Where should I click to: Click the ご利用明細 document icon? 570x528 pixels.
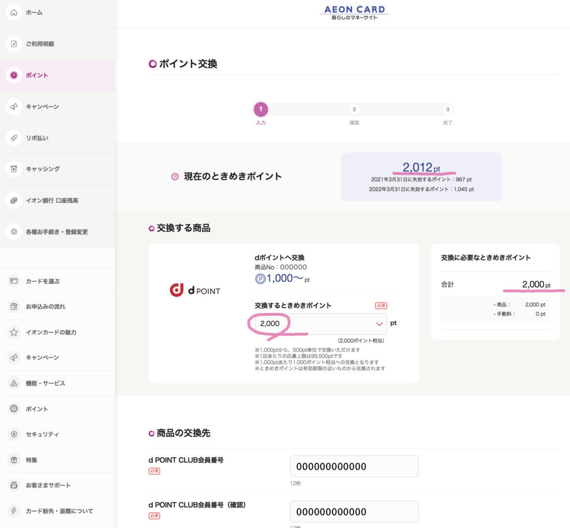[14, 43]
